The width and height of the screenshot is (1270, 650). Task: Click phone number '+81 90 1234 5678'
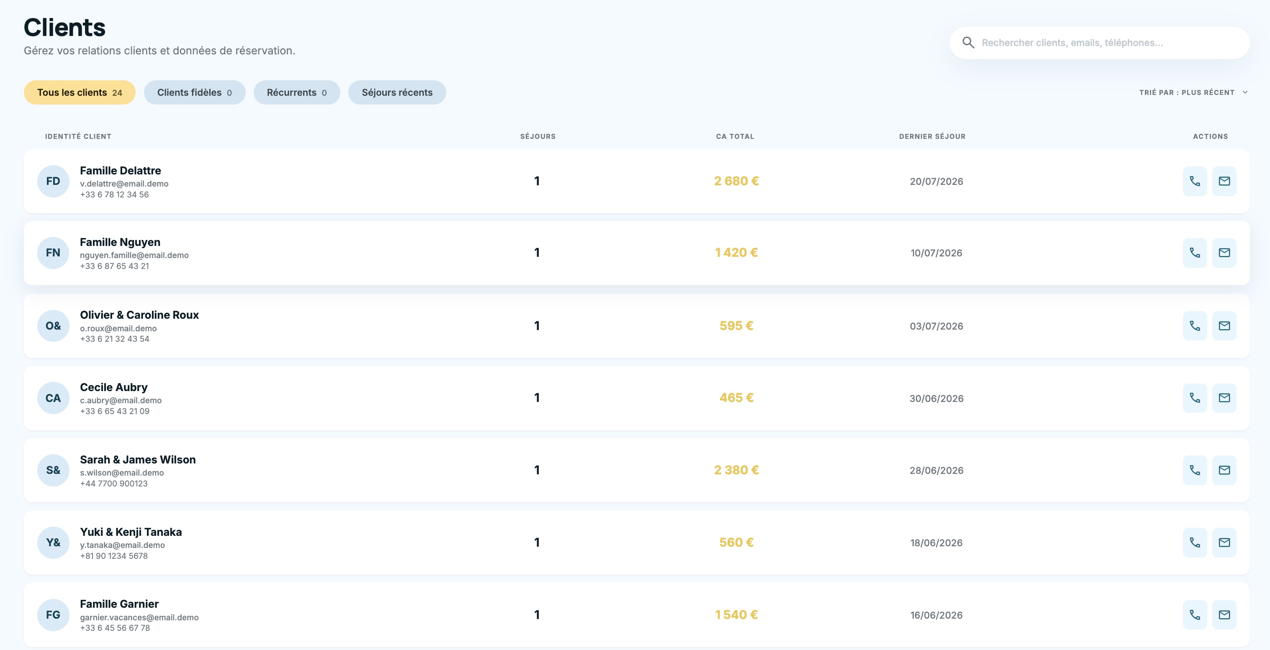coord(114,556)
